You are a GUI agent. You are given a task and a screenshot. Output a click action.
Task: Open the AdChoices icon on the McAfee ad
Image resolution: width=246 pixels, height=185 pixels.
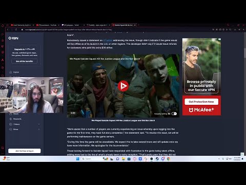tap(219, 39)
